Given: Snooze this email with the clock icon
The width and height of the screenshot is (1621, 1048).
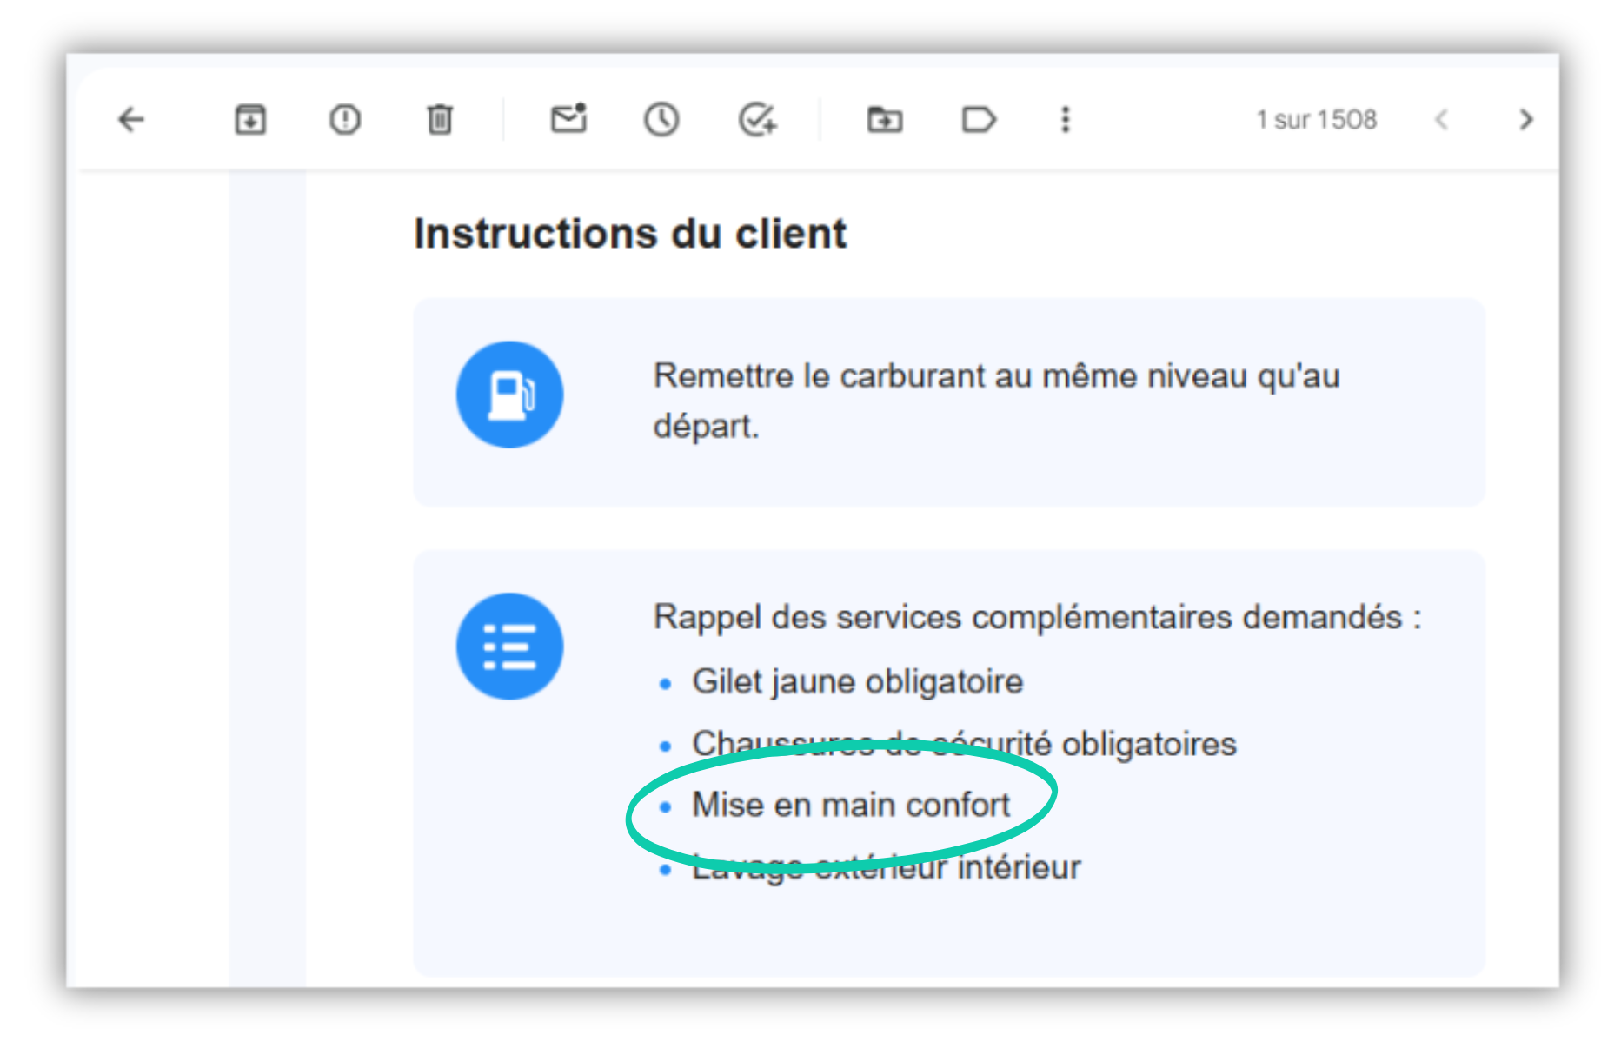Looking at the screenshot, I should coord(661,119).
